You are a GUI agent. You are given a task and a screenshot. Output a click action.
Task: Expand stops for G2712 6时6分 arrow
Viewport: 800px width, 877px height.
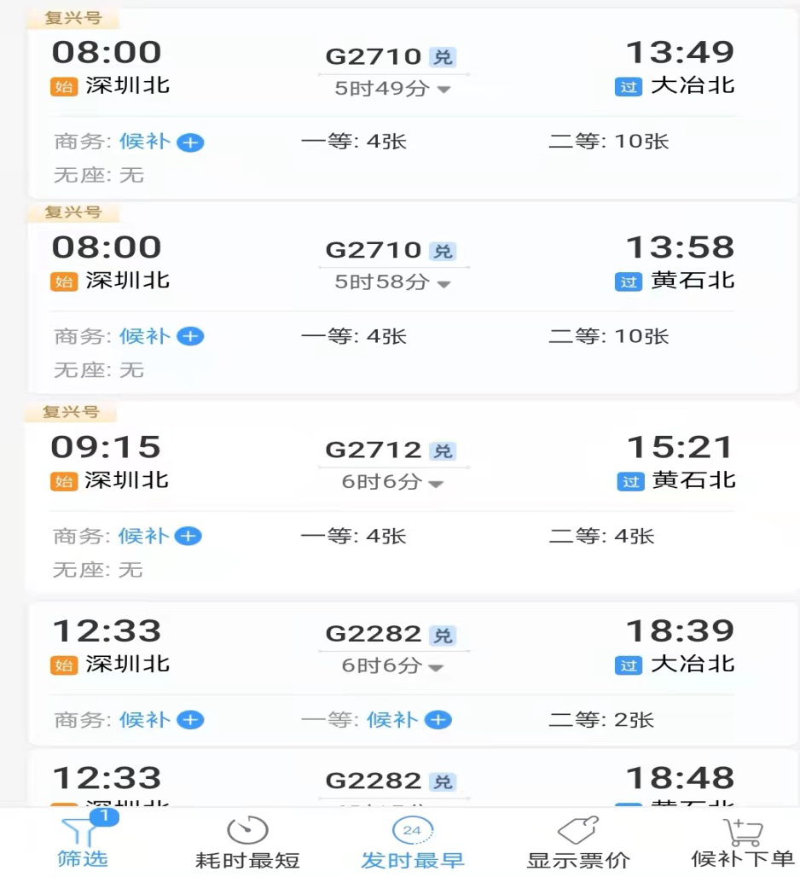(436, 484)
